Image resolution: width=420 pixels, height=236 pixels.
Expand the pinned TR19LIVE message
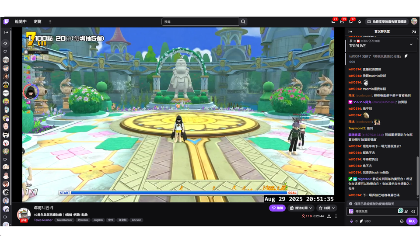[411, 45]
